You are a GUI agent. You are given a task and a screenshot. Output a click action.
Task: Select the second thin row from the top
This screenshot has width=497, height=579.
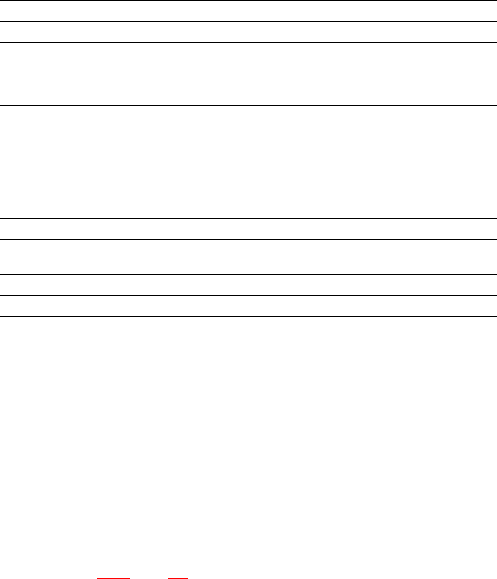(249, 32)
